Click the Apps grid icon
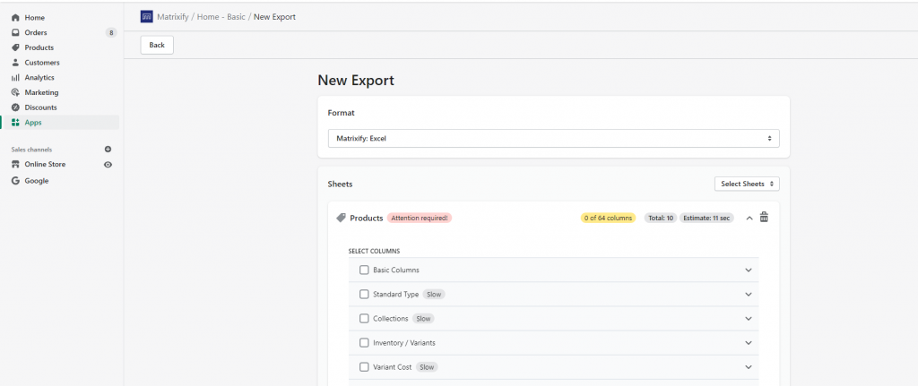Viewport: 918px width, 386px height. pos(16,122)
